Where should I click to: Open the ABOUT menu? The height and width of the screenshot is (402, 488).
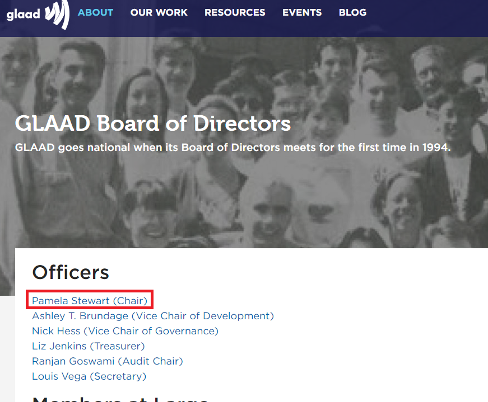[x=96, y=12]
